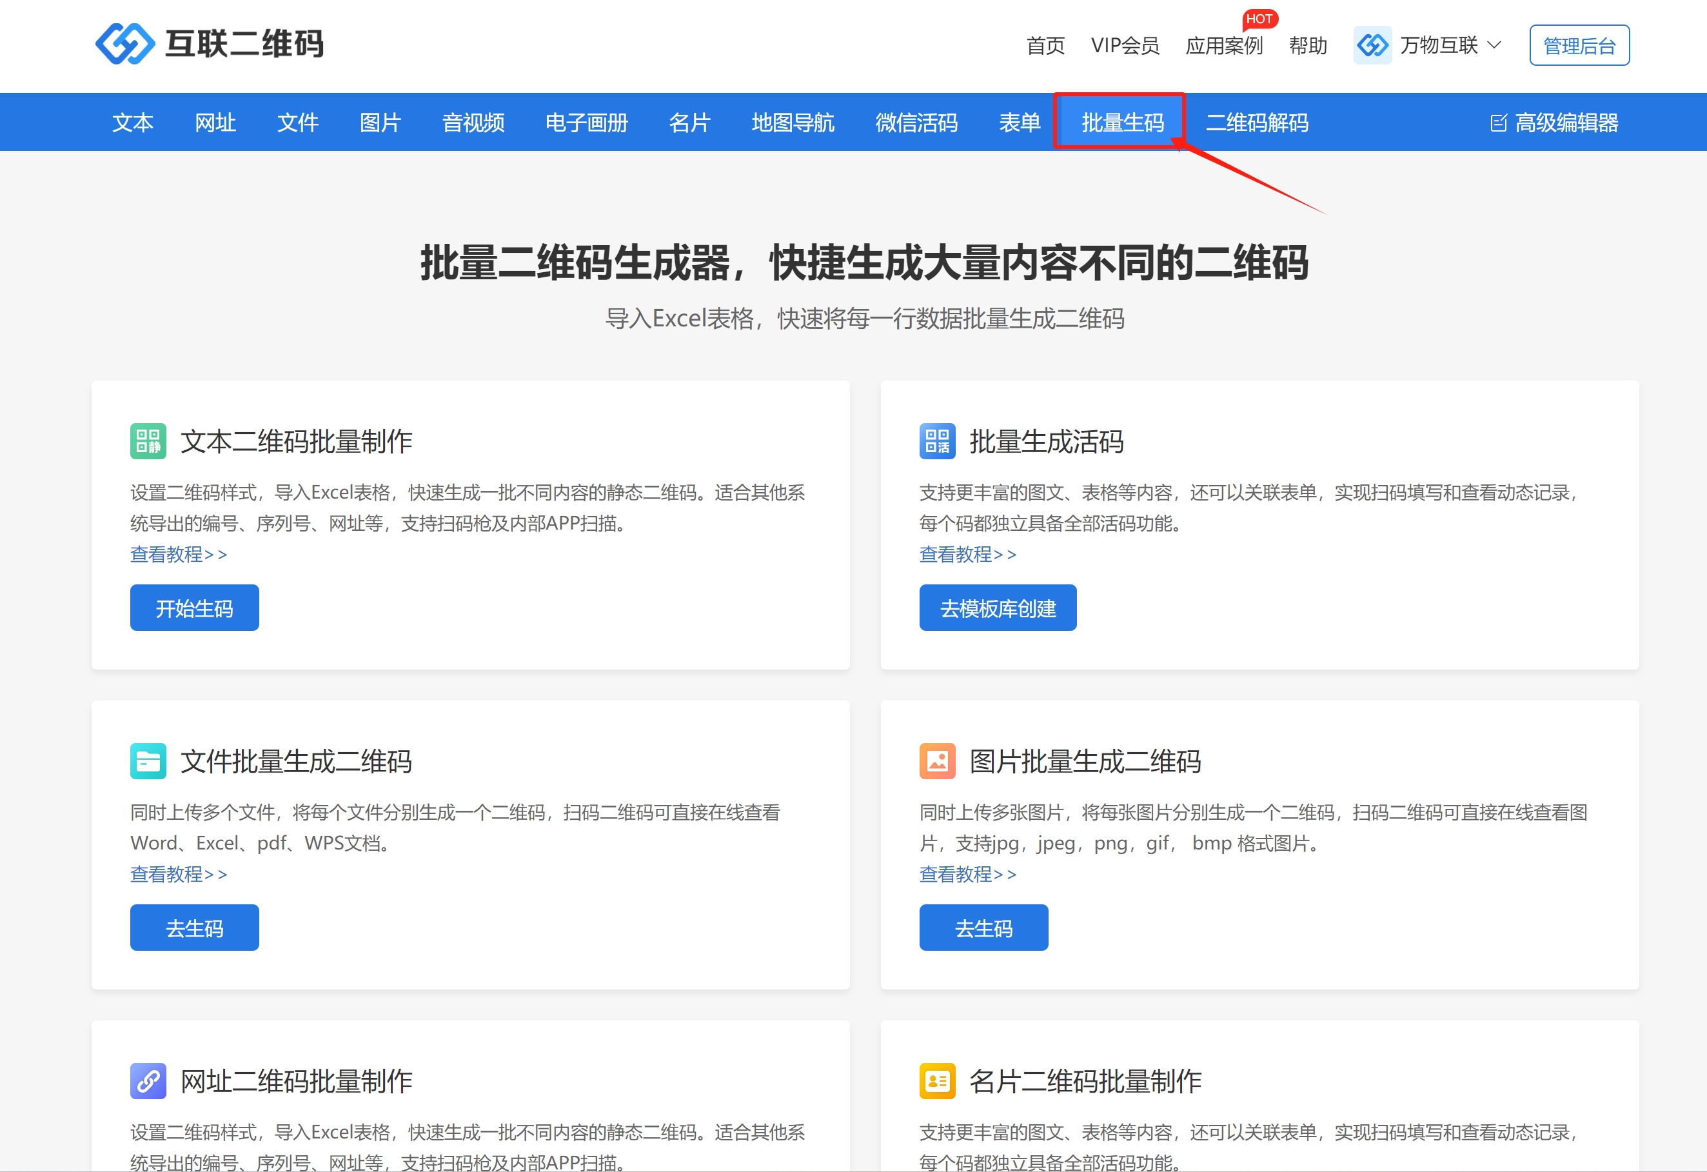
Task: Click the 图片批量生成二维码 card title
Action: (x=1085, y=761)
